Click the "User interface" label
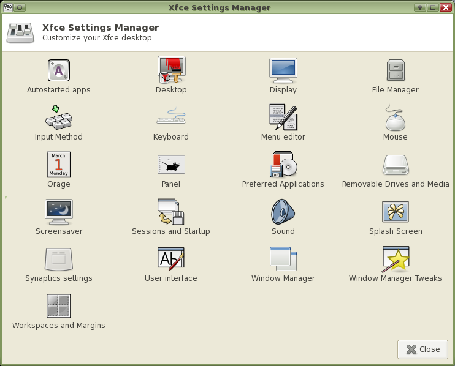The image size is (455, 366). pos(171,278)
